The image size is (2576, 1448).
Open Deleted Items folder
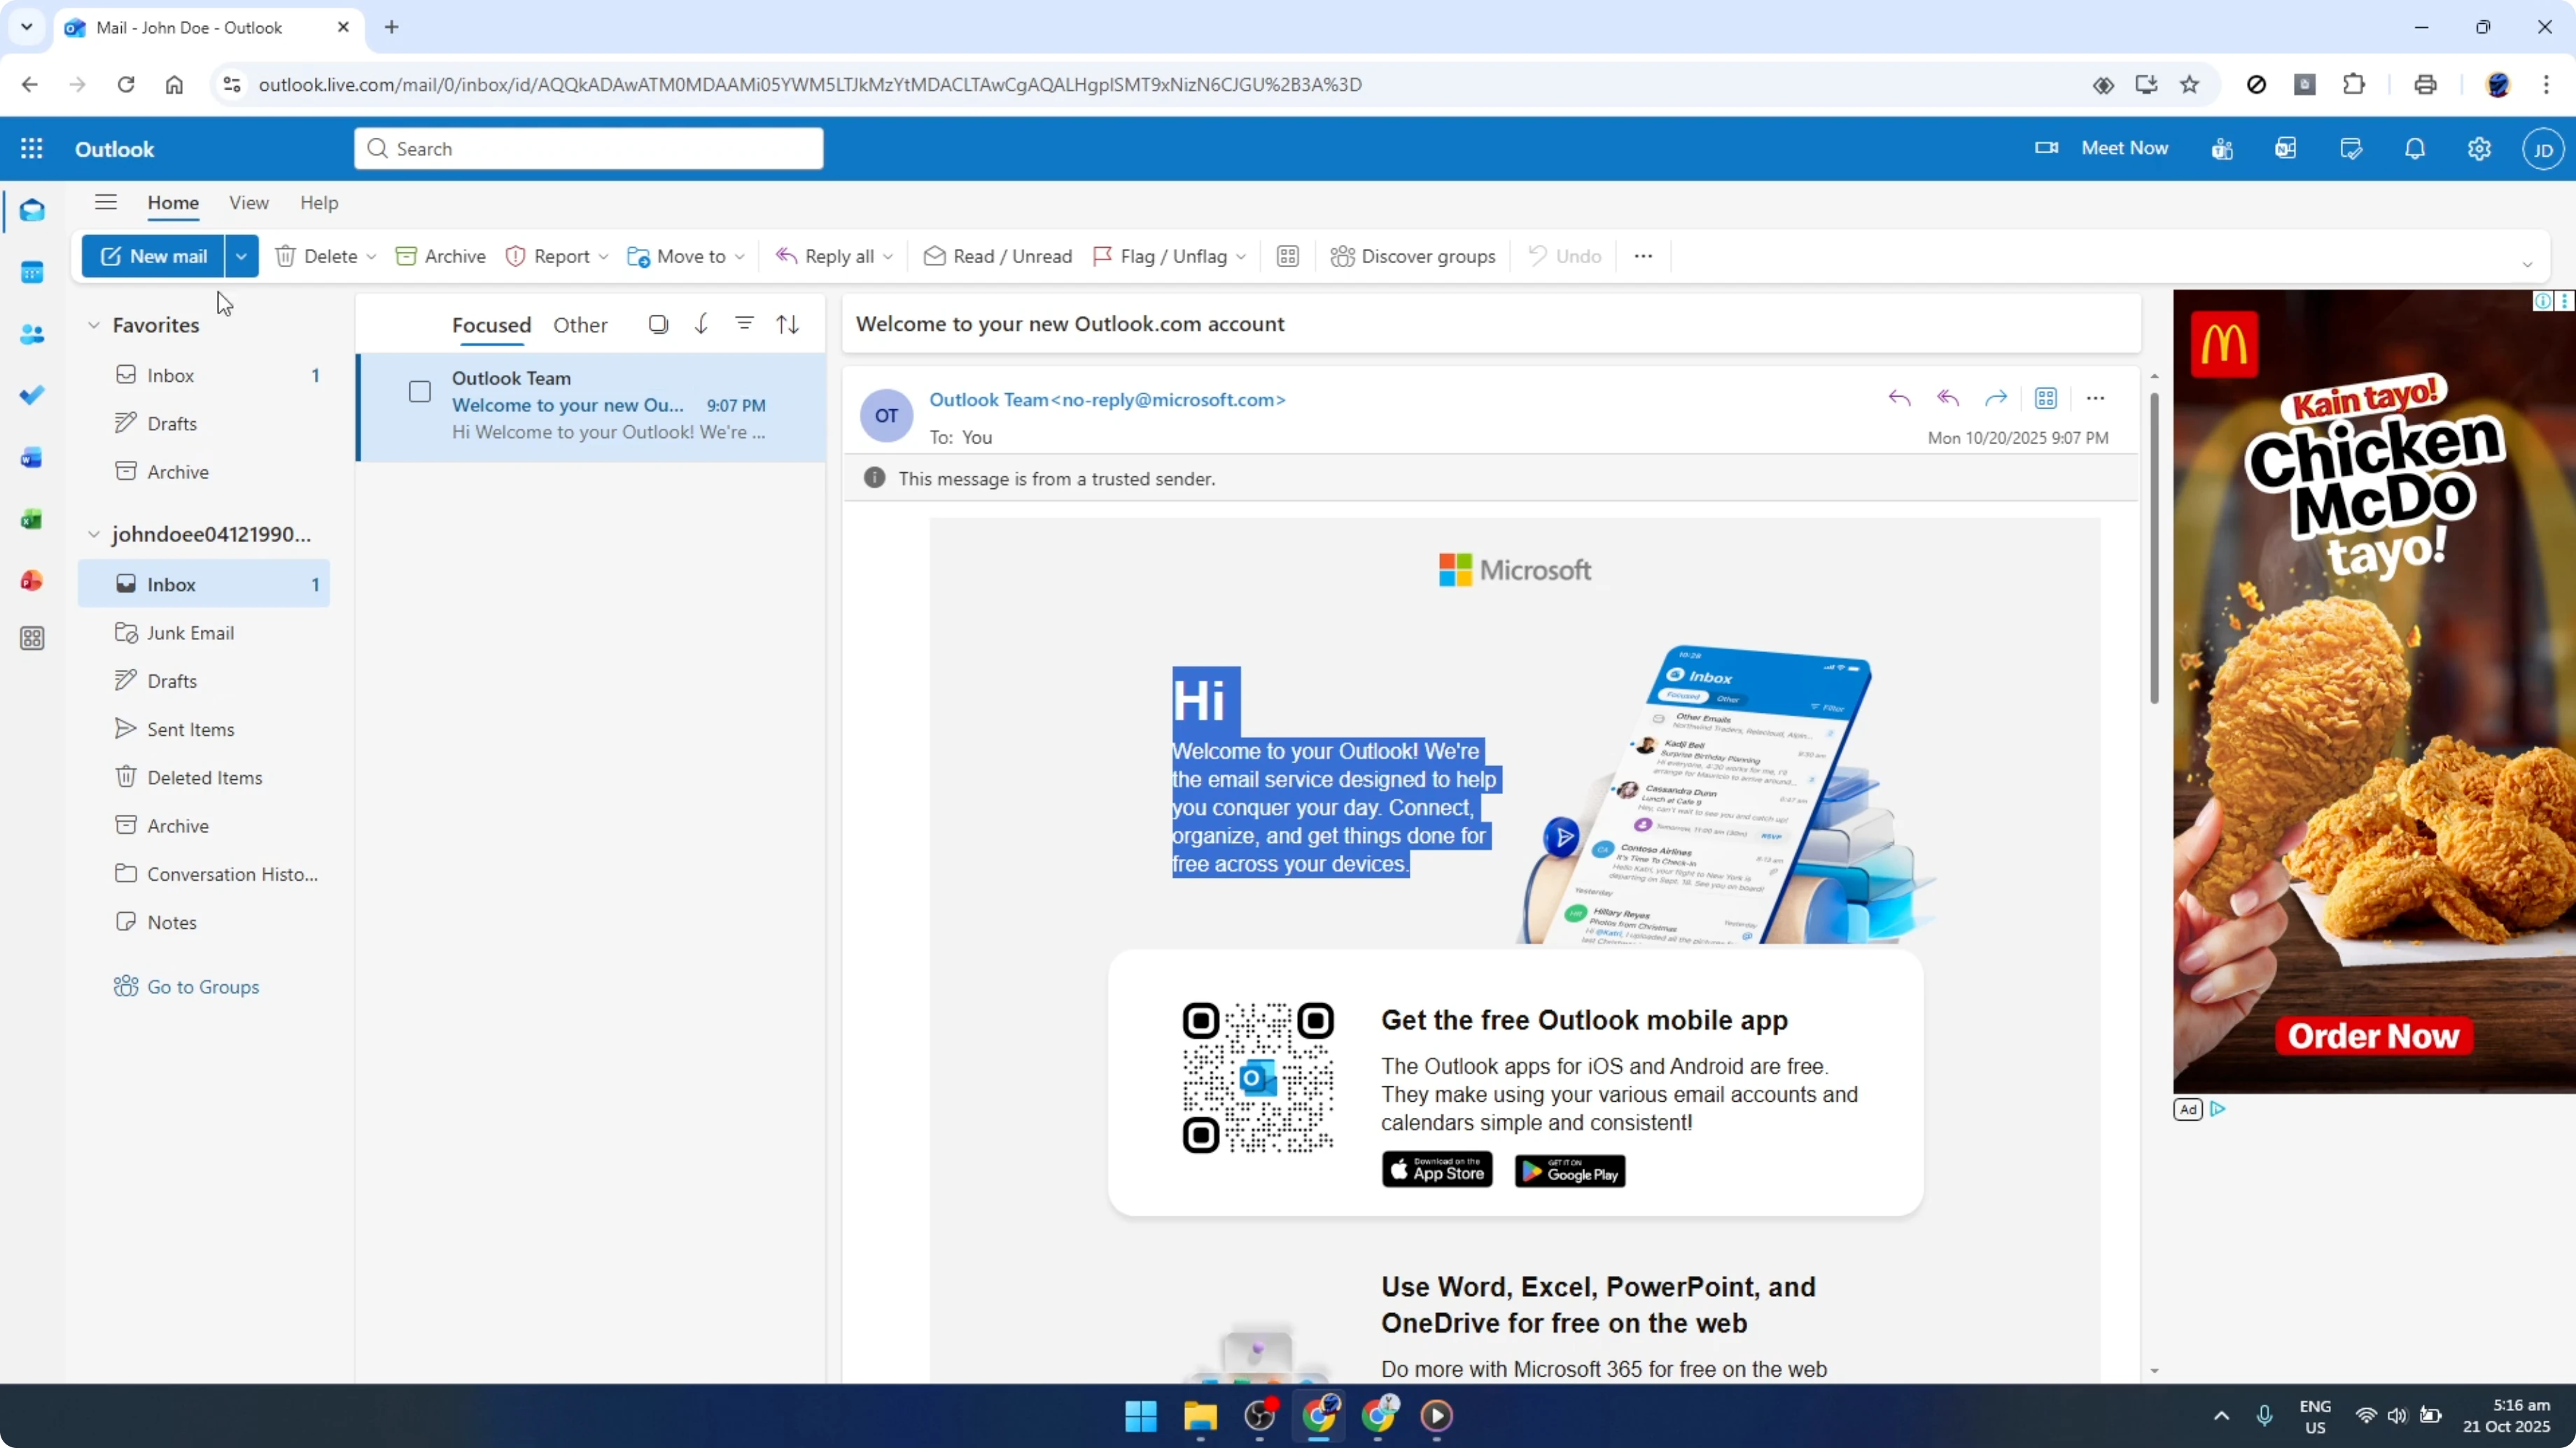coord(204,777)
